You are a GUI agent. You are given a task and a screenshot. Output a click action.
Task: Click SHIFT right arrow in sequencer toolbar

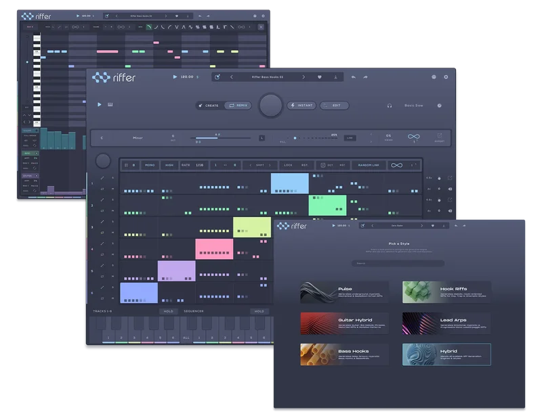270,165
